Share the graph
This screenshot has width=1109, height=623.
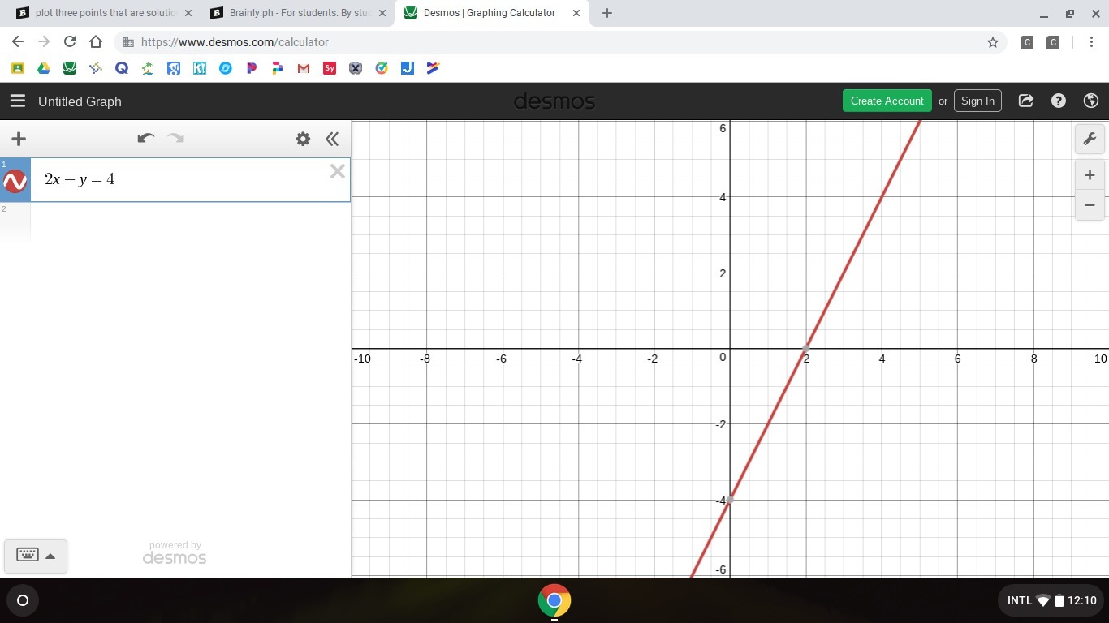click(1026, 101)
